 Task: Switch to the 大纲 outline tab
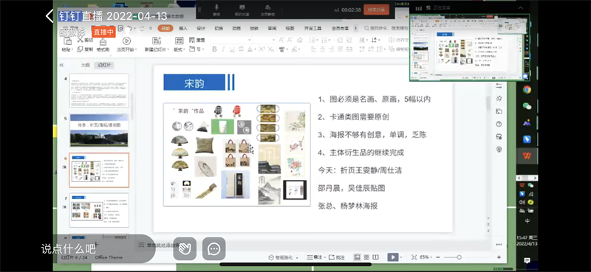pyautogui.click(x=86, y=65)
